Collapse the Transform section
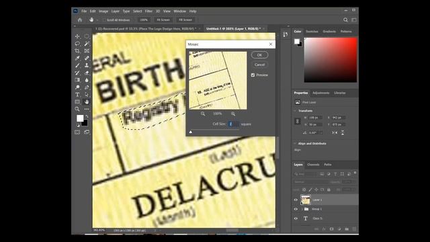This screenshot has width=430, height=242. click(295, 111)
